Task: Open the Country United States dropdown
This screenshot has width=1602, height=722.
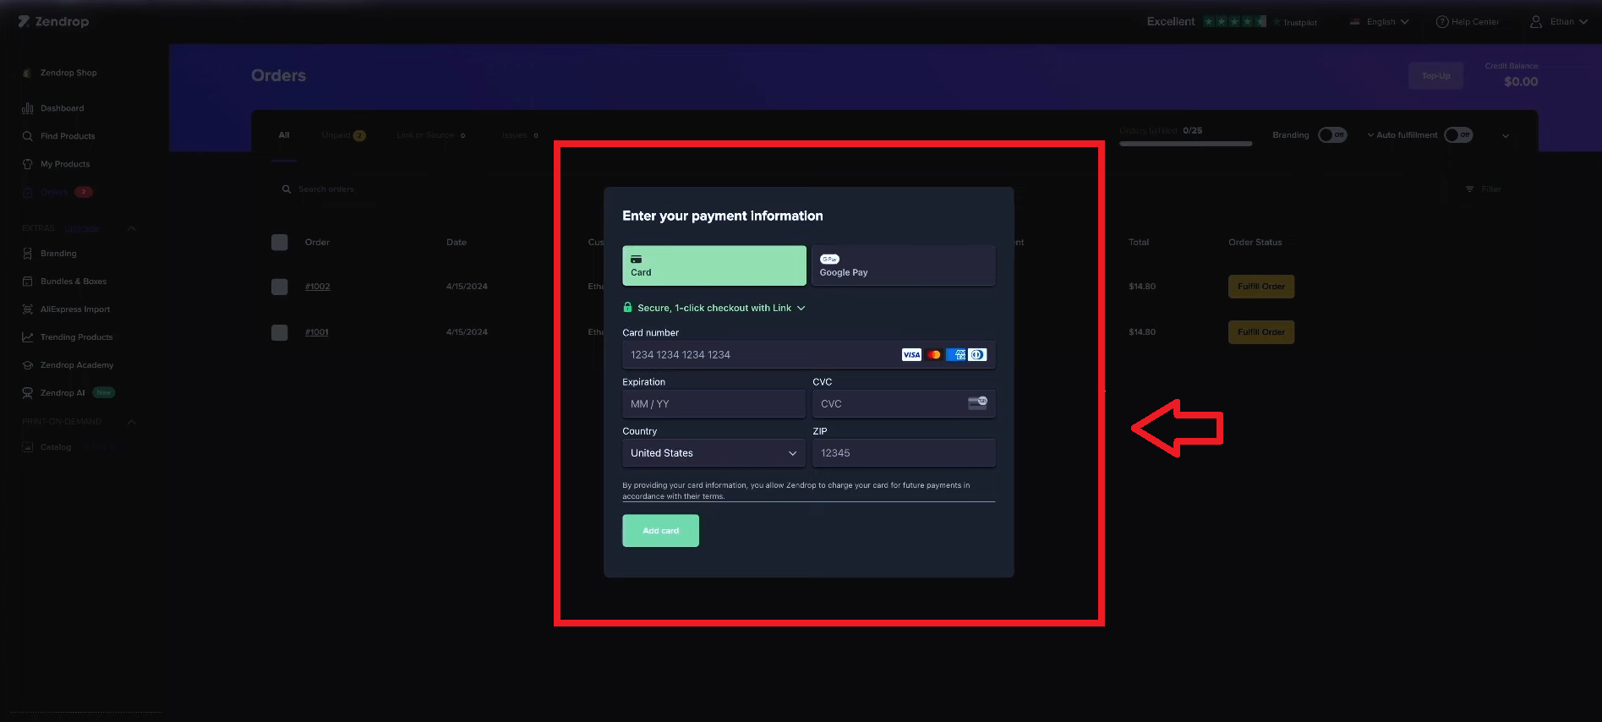Action: coord(714,453)
